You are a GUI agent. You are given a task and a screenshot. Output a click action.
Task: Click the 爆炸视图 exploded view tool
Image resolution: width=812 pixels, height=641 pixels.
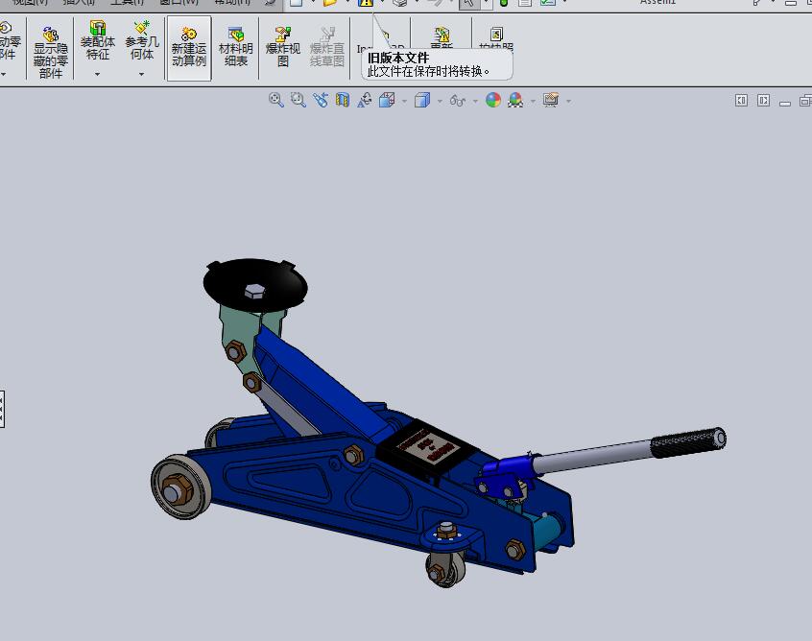click(283, 48)
